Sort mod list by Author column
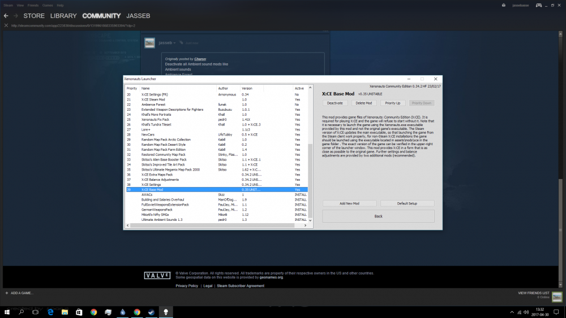Viewport: 566px width, 318px height. coord(228,88)
